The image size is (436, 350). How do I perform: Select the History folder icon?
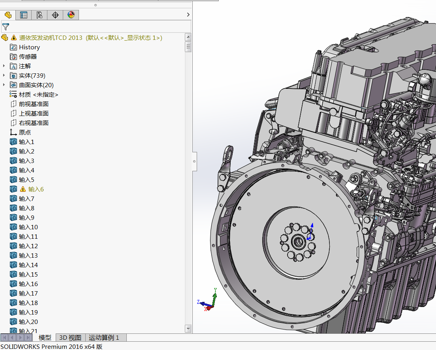pos(13,47)
